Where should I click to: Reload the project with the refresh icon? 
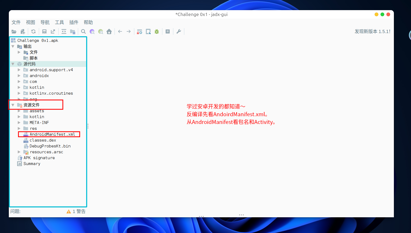33,32
